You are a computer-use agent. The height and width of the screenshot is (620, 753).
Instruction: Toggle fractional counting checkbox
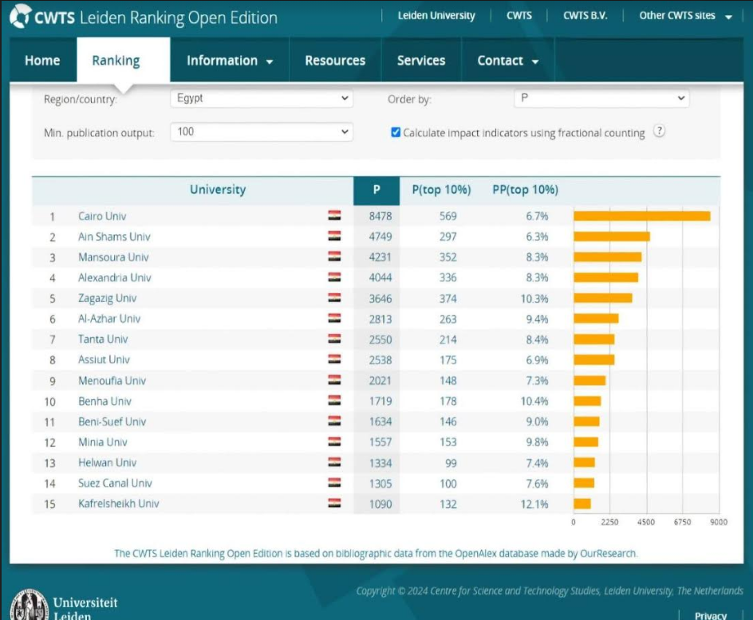[x=396, y=132]
